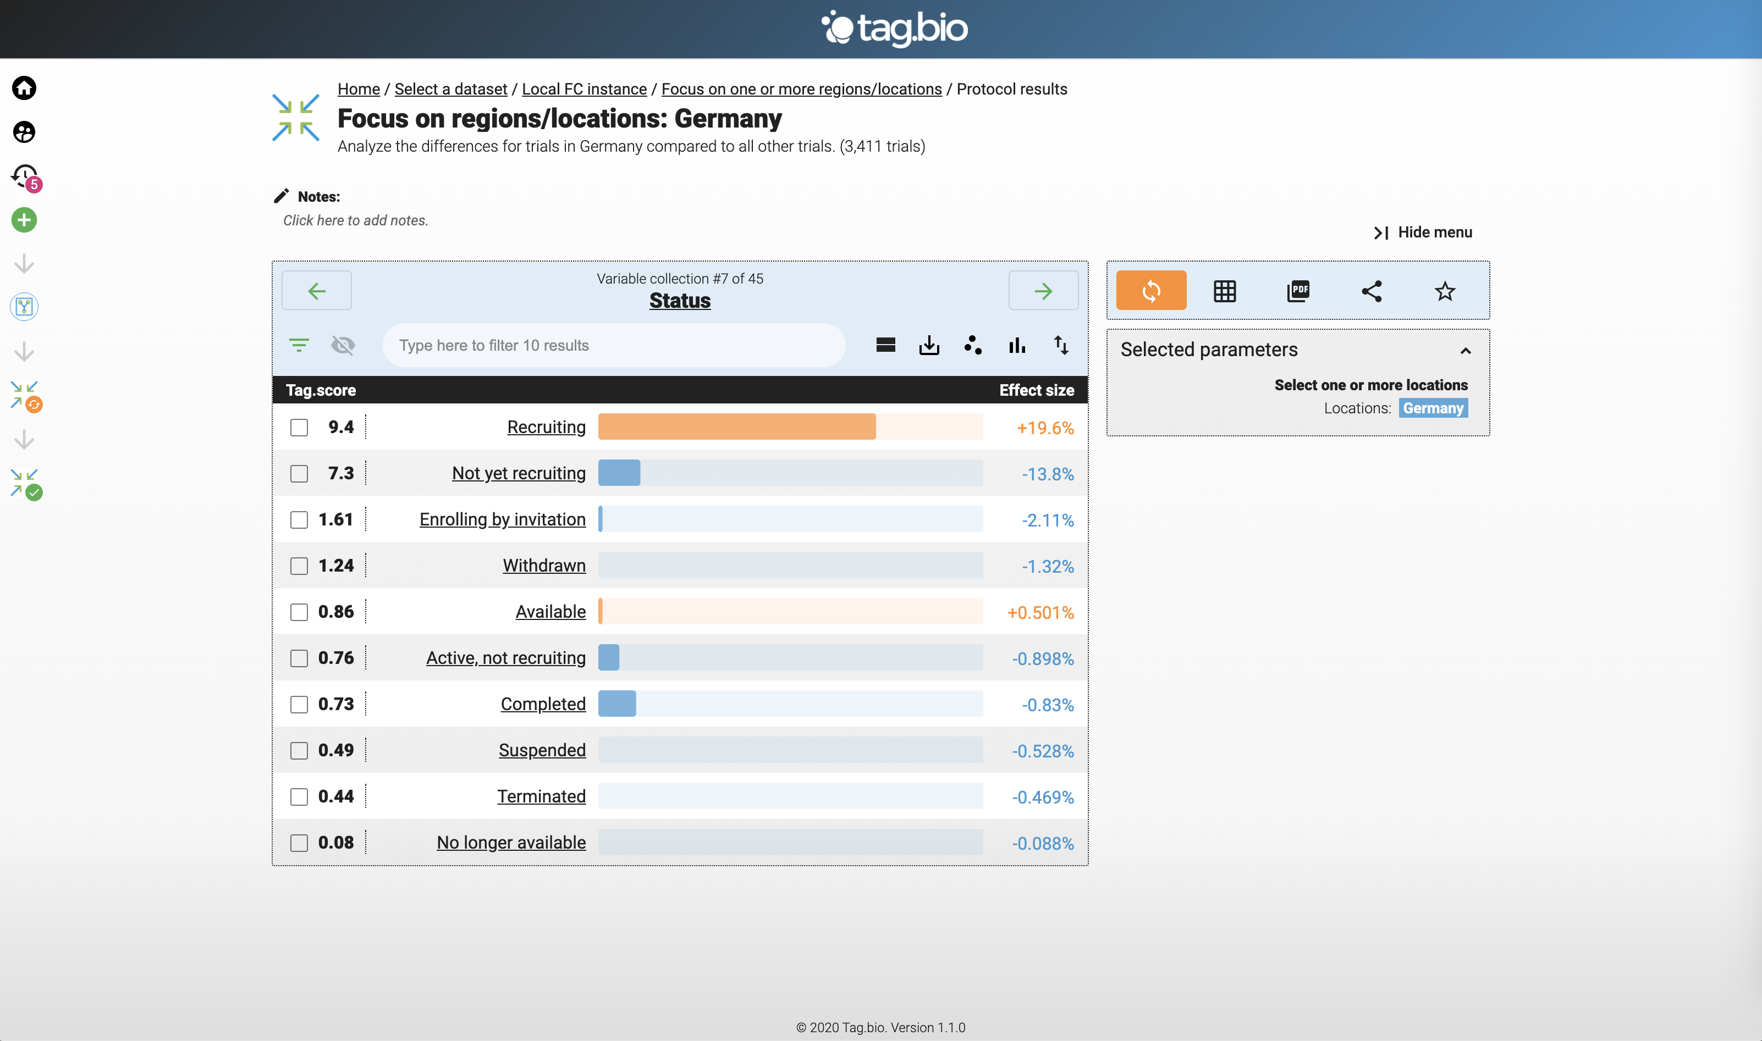Screen dimensions: 1762x1041
Task: Check the Recruiting row checkbox
Action: click(x=299, y=427)
